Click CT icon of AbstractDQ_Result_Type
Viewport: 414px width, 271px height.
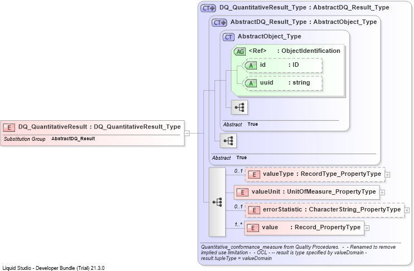[219, 23]
